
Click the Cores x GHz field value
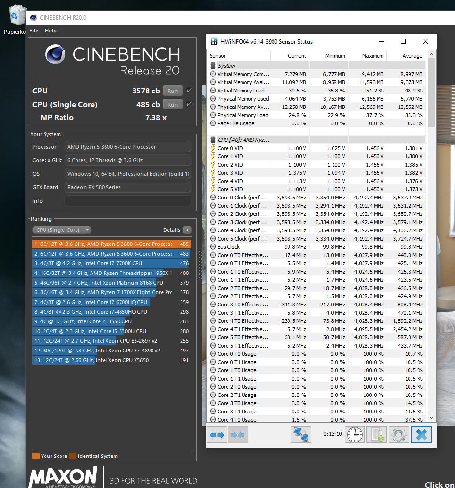click(x=128, y=160)
